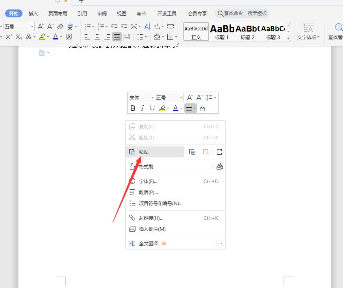Viewport: 343px width, 288px height.
Task: Click the 查找命令、搜索模板 search box
Action: click(242, 13)
